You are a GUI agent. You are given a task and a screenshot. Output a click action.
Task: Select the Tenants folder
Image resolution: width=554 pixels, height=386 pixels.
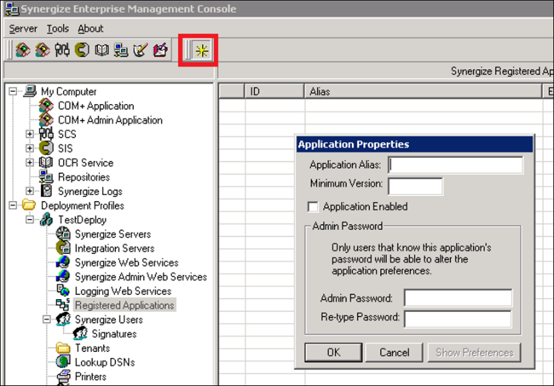tap(92, 348)
